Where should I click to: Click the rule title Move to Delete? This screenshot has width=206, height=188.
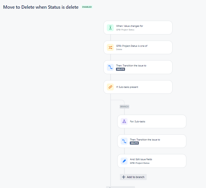tap(41, 7)
